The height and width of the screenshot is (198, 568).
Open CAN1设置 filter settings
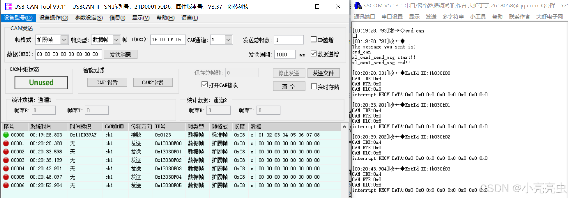107,82
